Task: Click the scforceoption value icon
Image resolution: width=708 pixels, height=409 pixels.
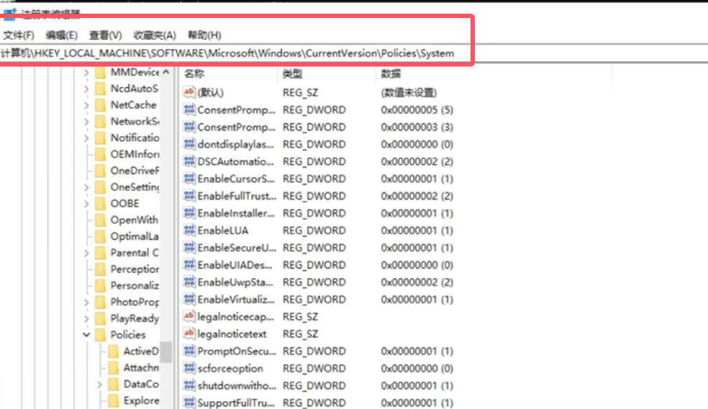Action: (x=189, y=369)
